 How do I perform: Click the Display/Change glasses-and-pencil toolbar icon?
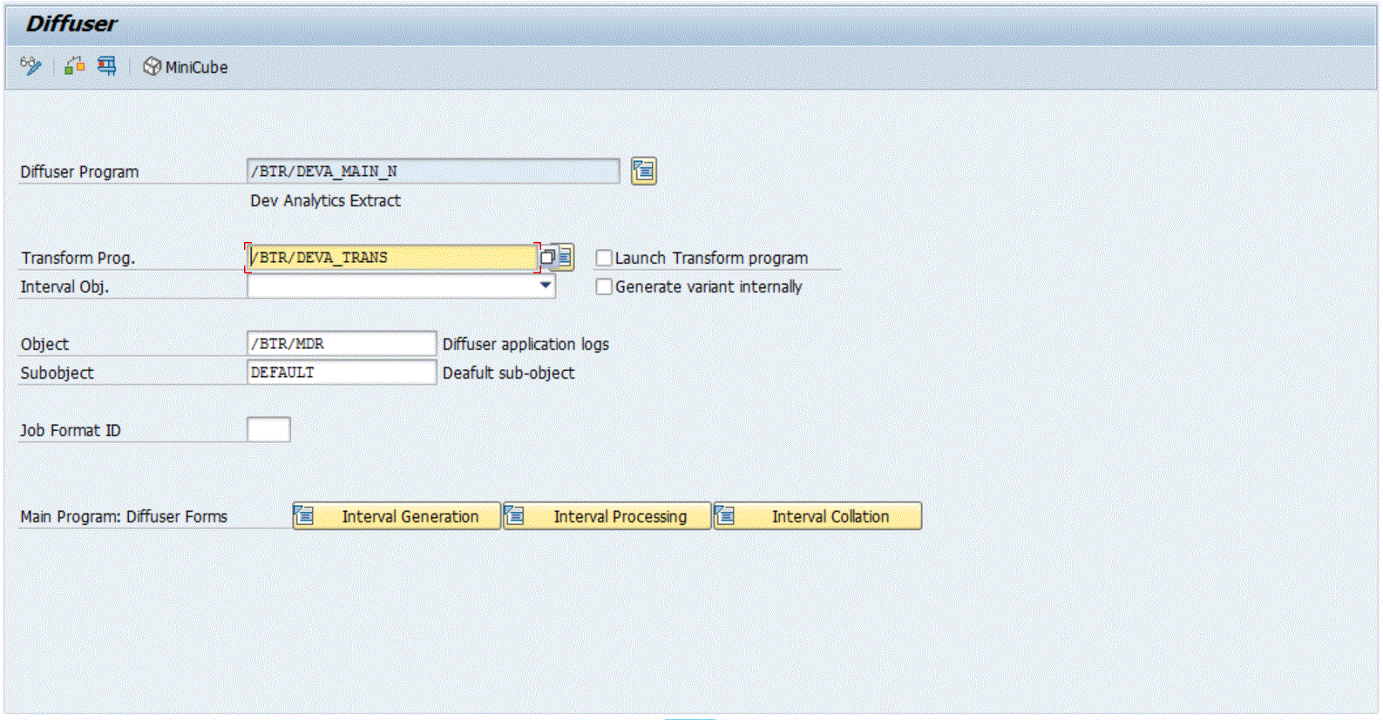31,66
